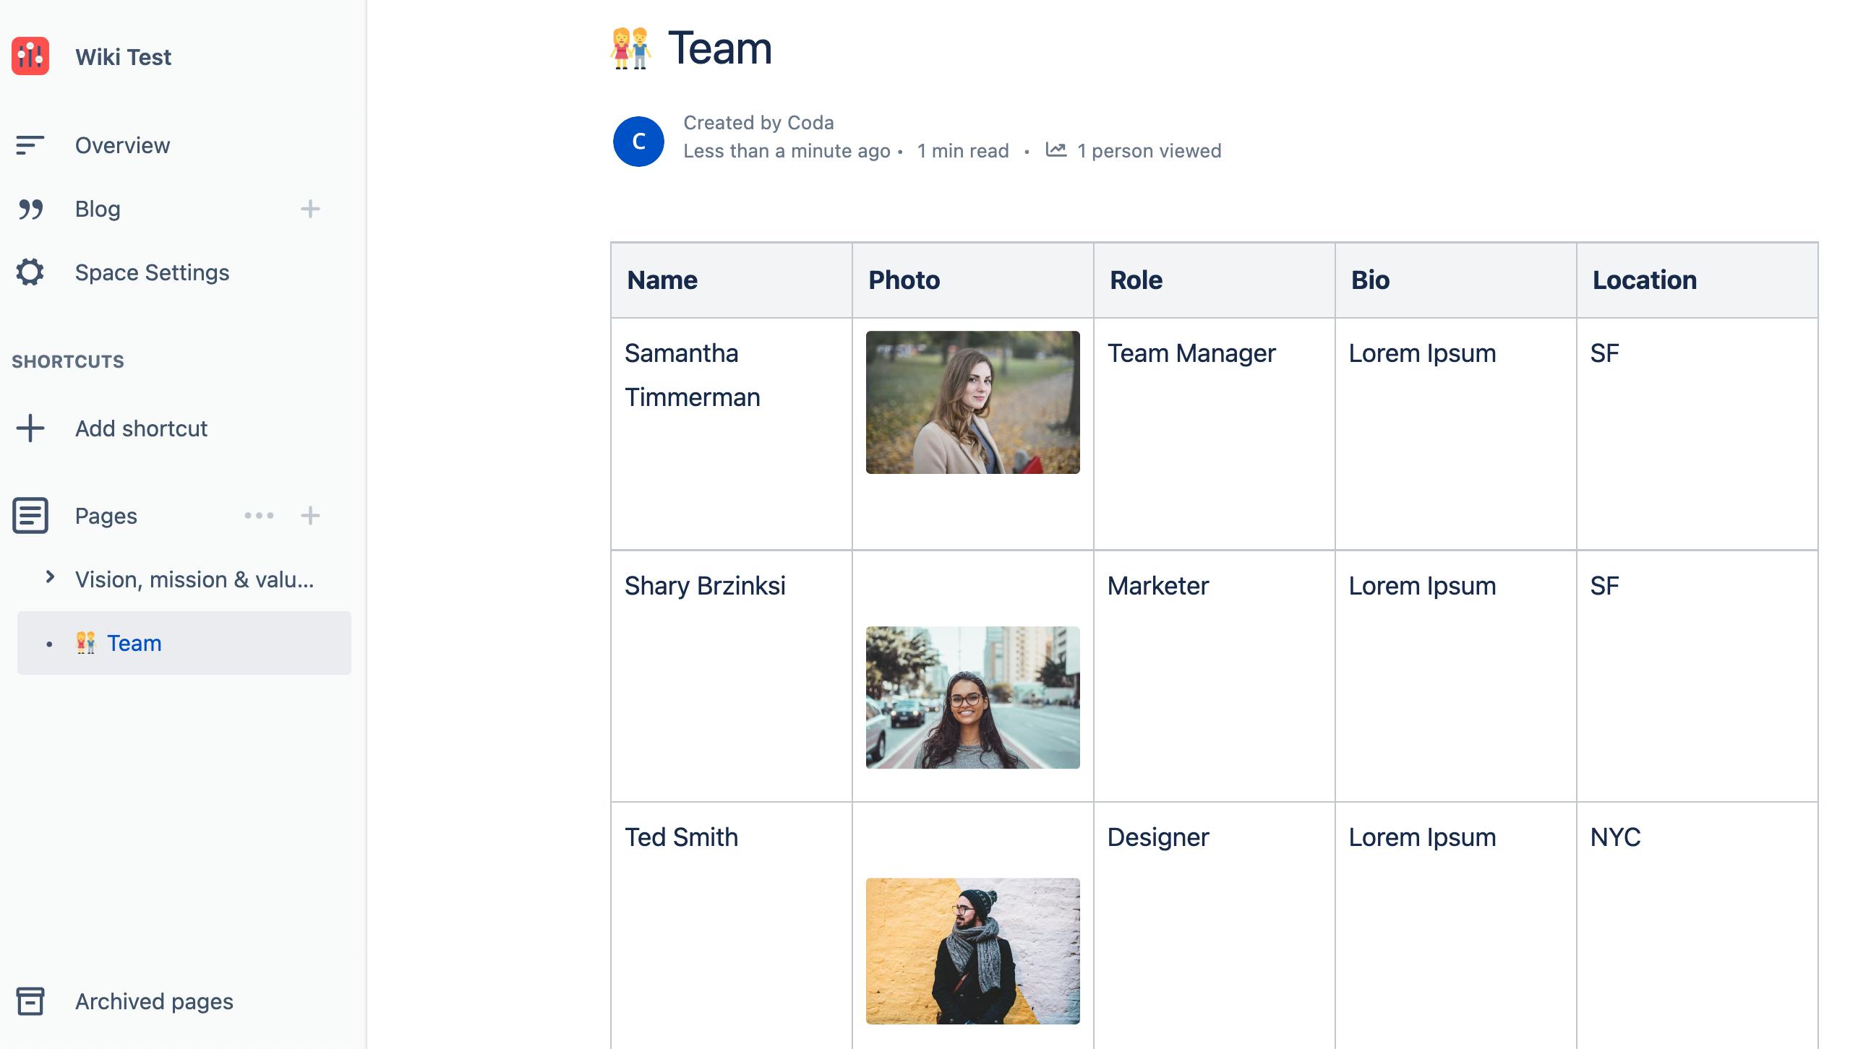Click Lorem Ipsum bio in Samantha's row
Image resolution: width=1871 pixels, height=1049 pixels.
[x=1455, y=434]
